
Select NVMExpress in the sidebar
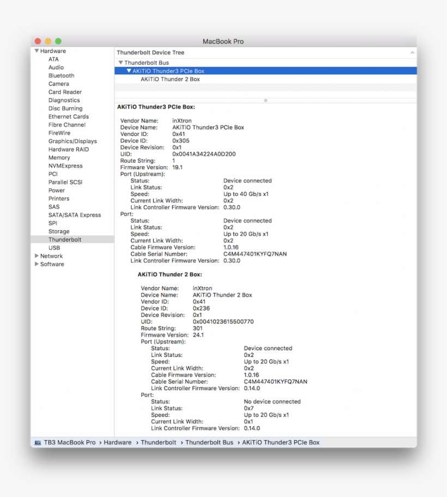click(65, 166)
